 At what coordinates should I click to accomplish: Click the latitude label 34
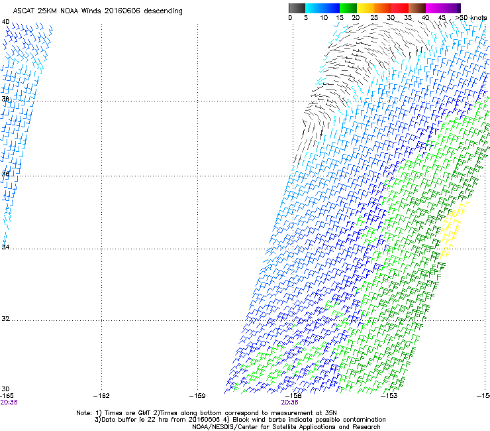tap(5, 247)
